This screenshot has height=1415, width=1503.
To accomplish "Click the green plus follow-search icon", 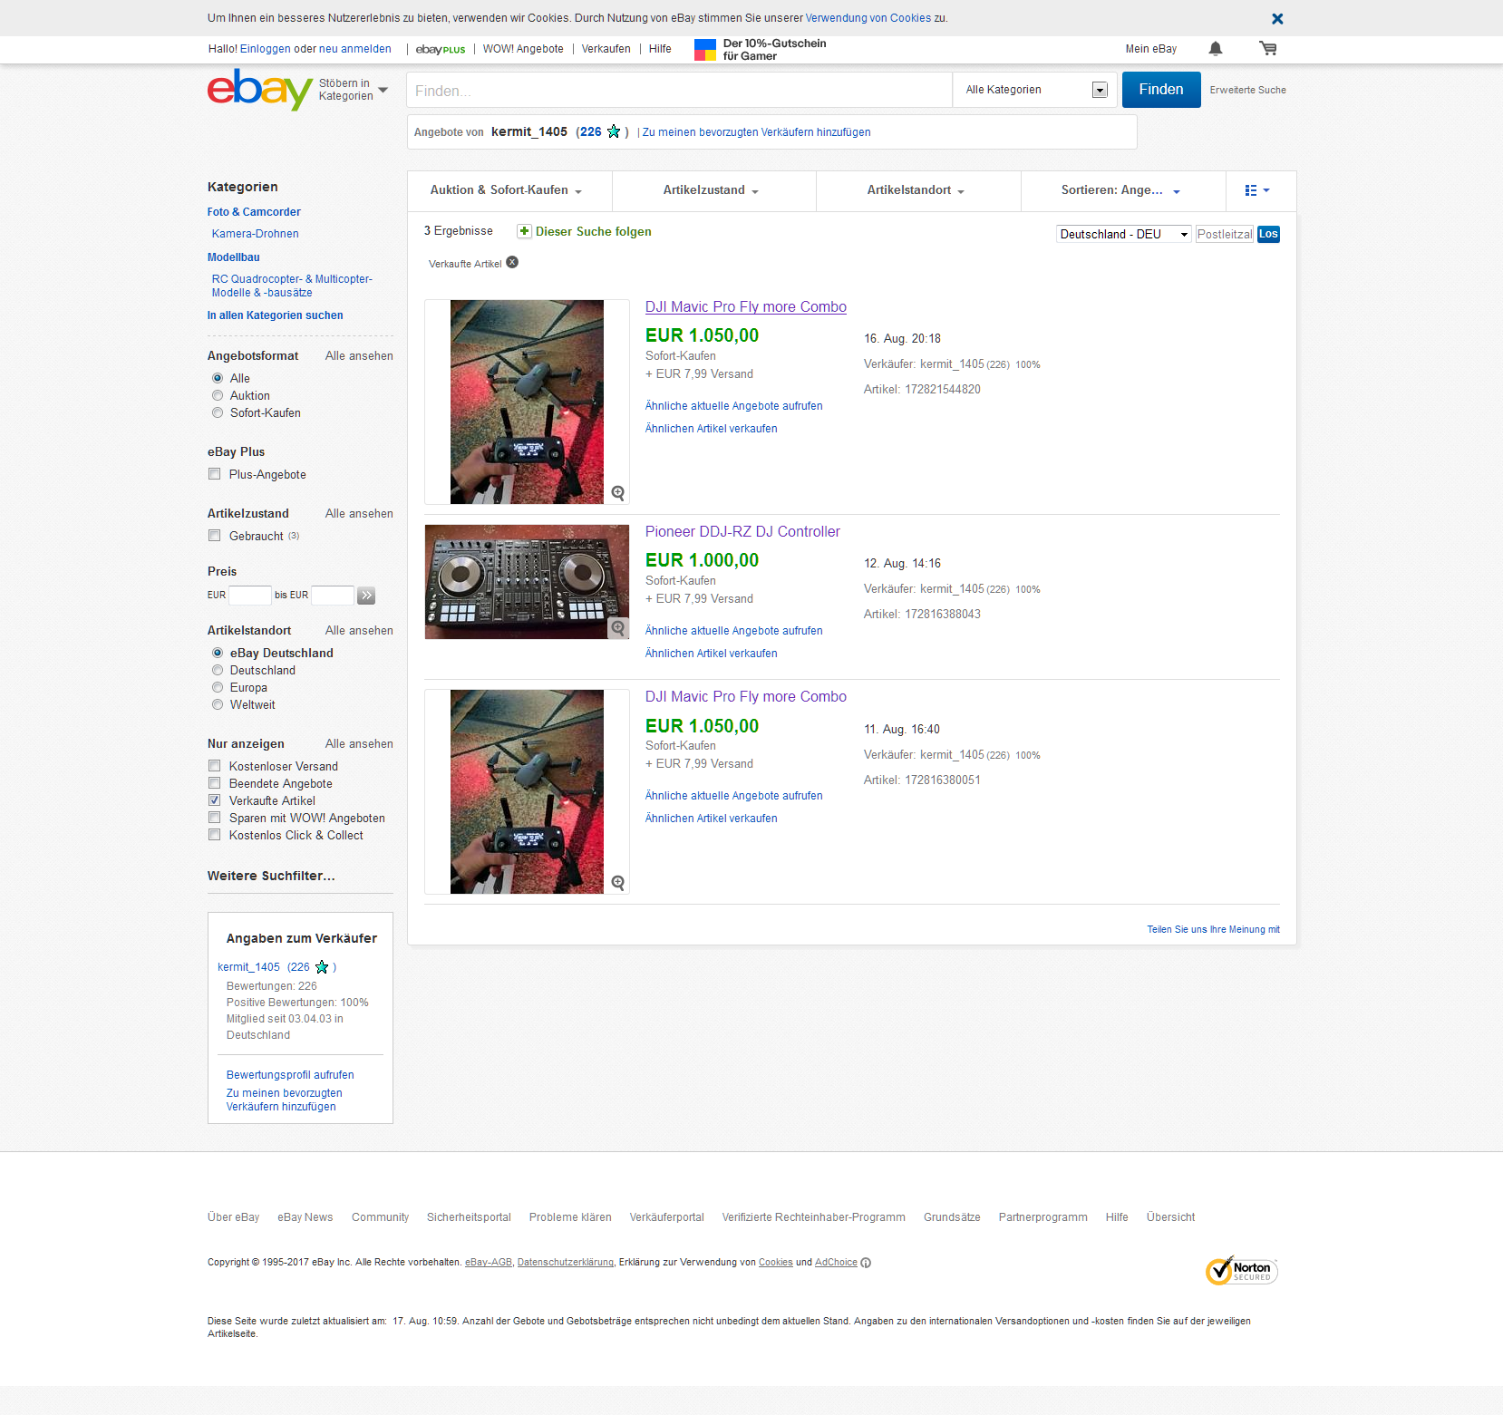I will coord(524,231).
